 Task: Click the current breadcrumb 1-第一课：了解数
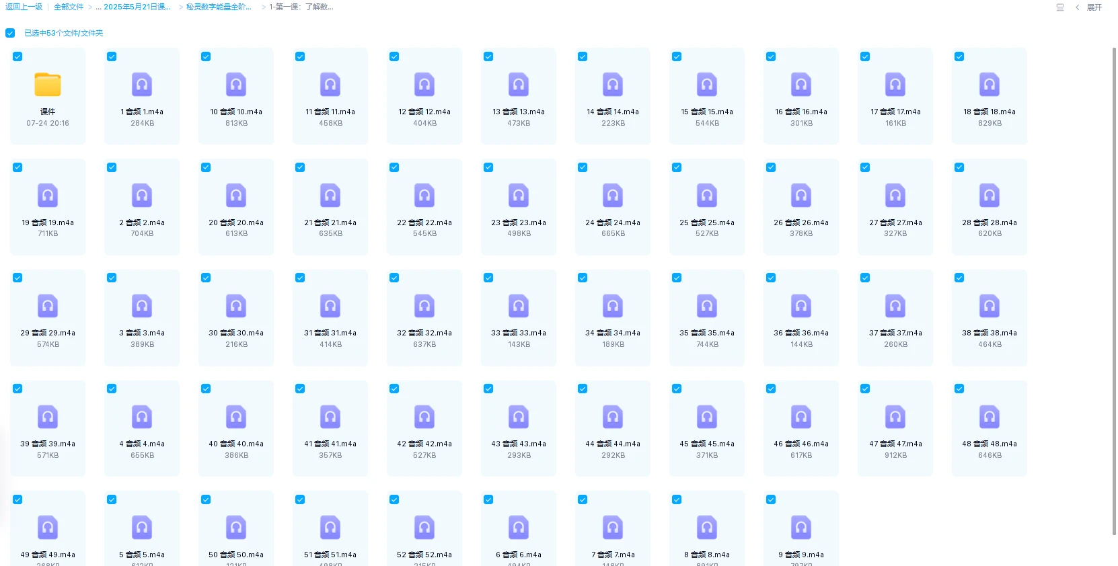[x=301, y=7]
